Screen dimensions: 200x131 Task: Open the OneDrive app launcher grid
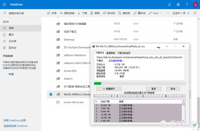pos(4,4)
